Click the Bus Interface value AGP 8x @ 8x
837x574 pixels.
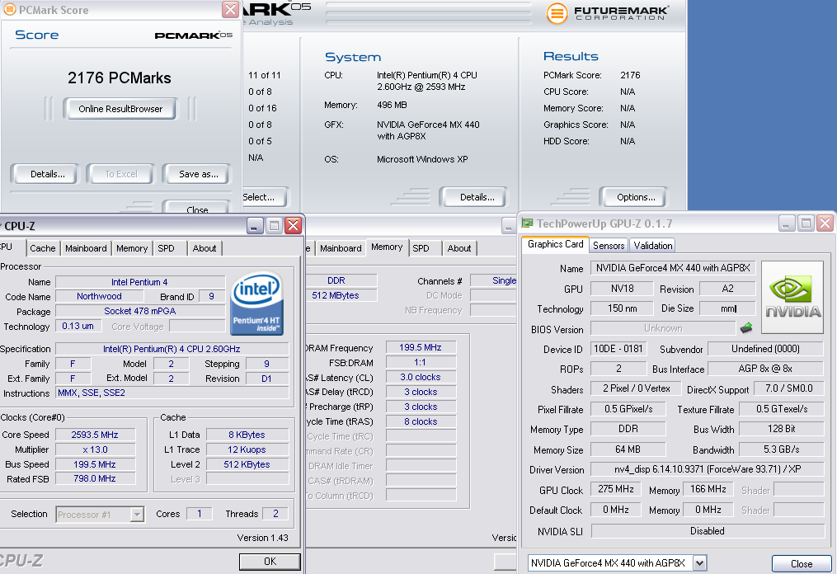click(x=765, y=369)
